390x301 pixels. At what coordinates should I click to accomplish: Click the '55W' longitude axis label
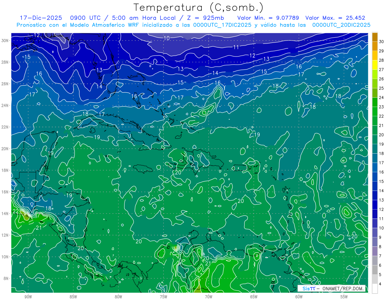point(344,297)
